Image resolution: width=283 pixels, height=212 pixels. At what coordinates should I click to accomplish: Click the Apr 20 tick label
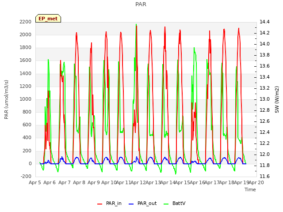click(256, 182)
